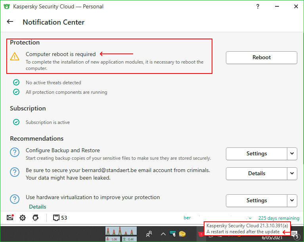This screenshot has width=304, height=242.
Task: Click the People icon in the taskbar
Action: pyautogui.click(x=149, y=234)
